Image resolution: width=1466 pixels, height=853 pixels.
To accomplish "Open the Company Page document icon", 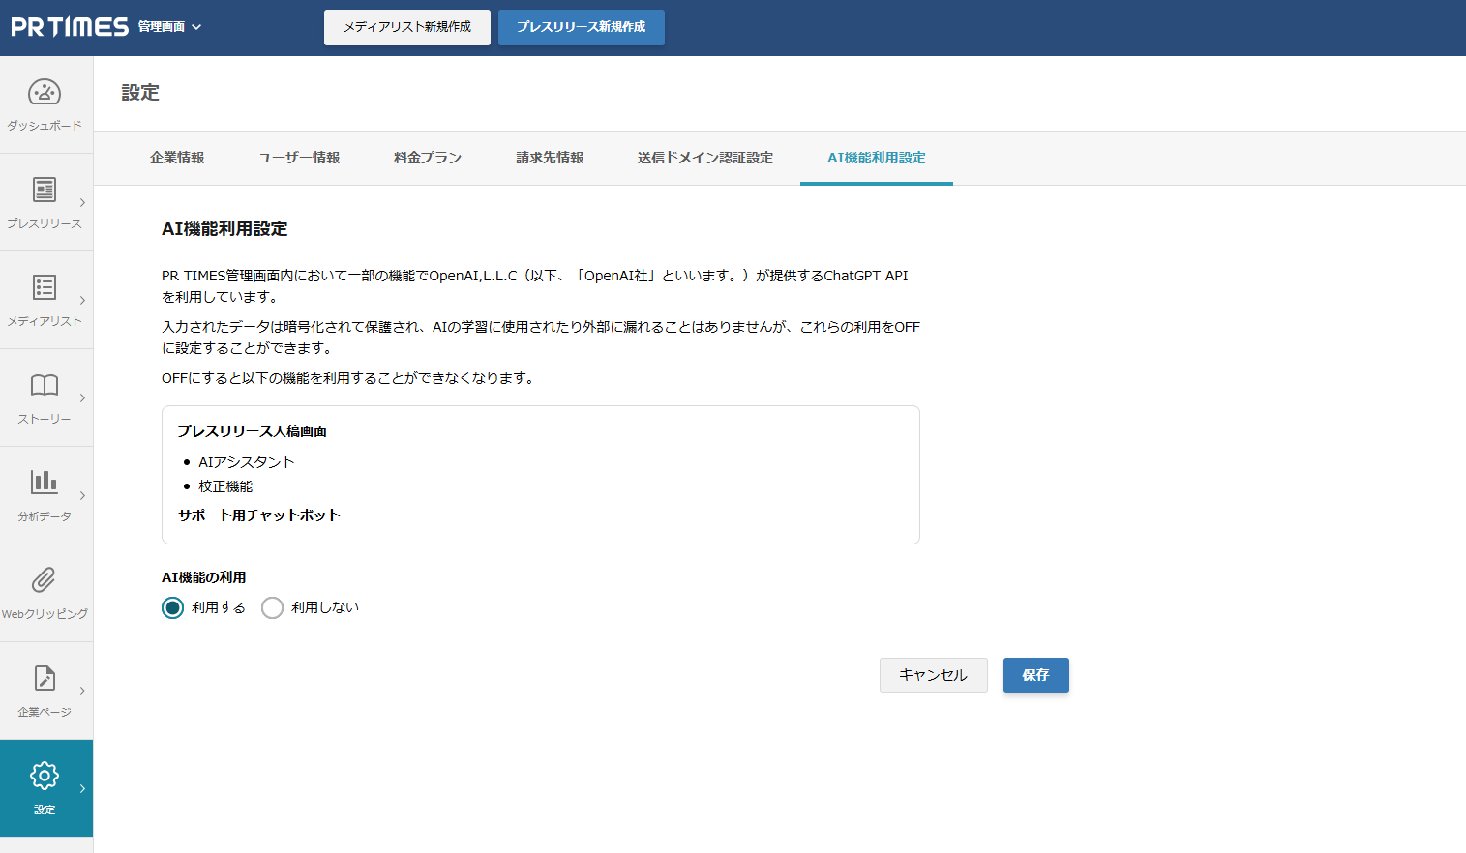I will [45, 678].
